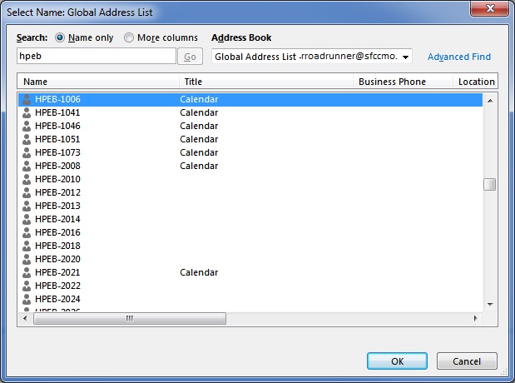The height and width of the screenshot is (383, 515).
Task: Cancel the Select Name dialog
Action: click(x=467, y=361)
